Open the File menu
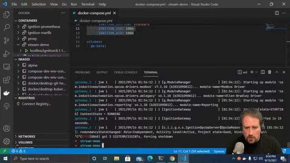 point(14,4)
